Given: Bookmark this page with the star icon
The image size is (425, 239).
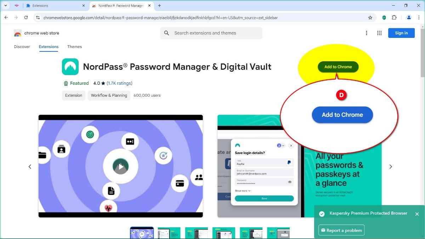Looking at the screenshot, I should [370, 17].
